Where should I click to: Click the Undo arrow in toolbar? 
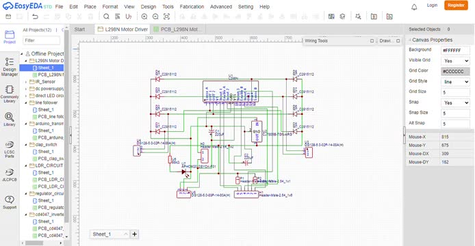(x=35, y=16)
